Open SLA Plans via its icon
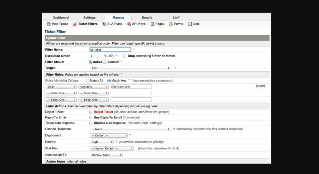The image size is (319, 174). pos(104,24)
